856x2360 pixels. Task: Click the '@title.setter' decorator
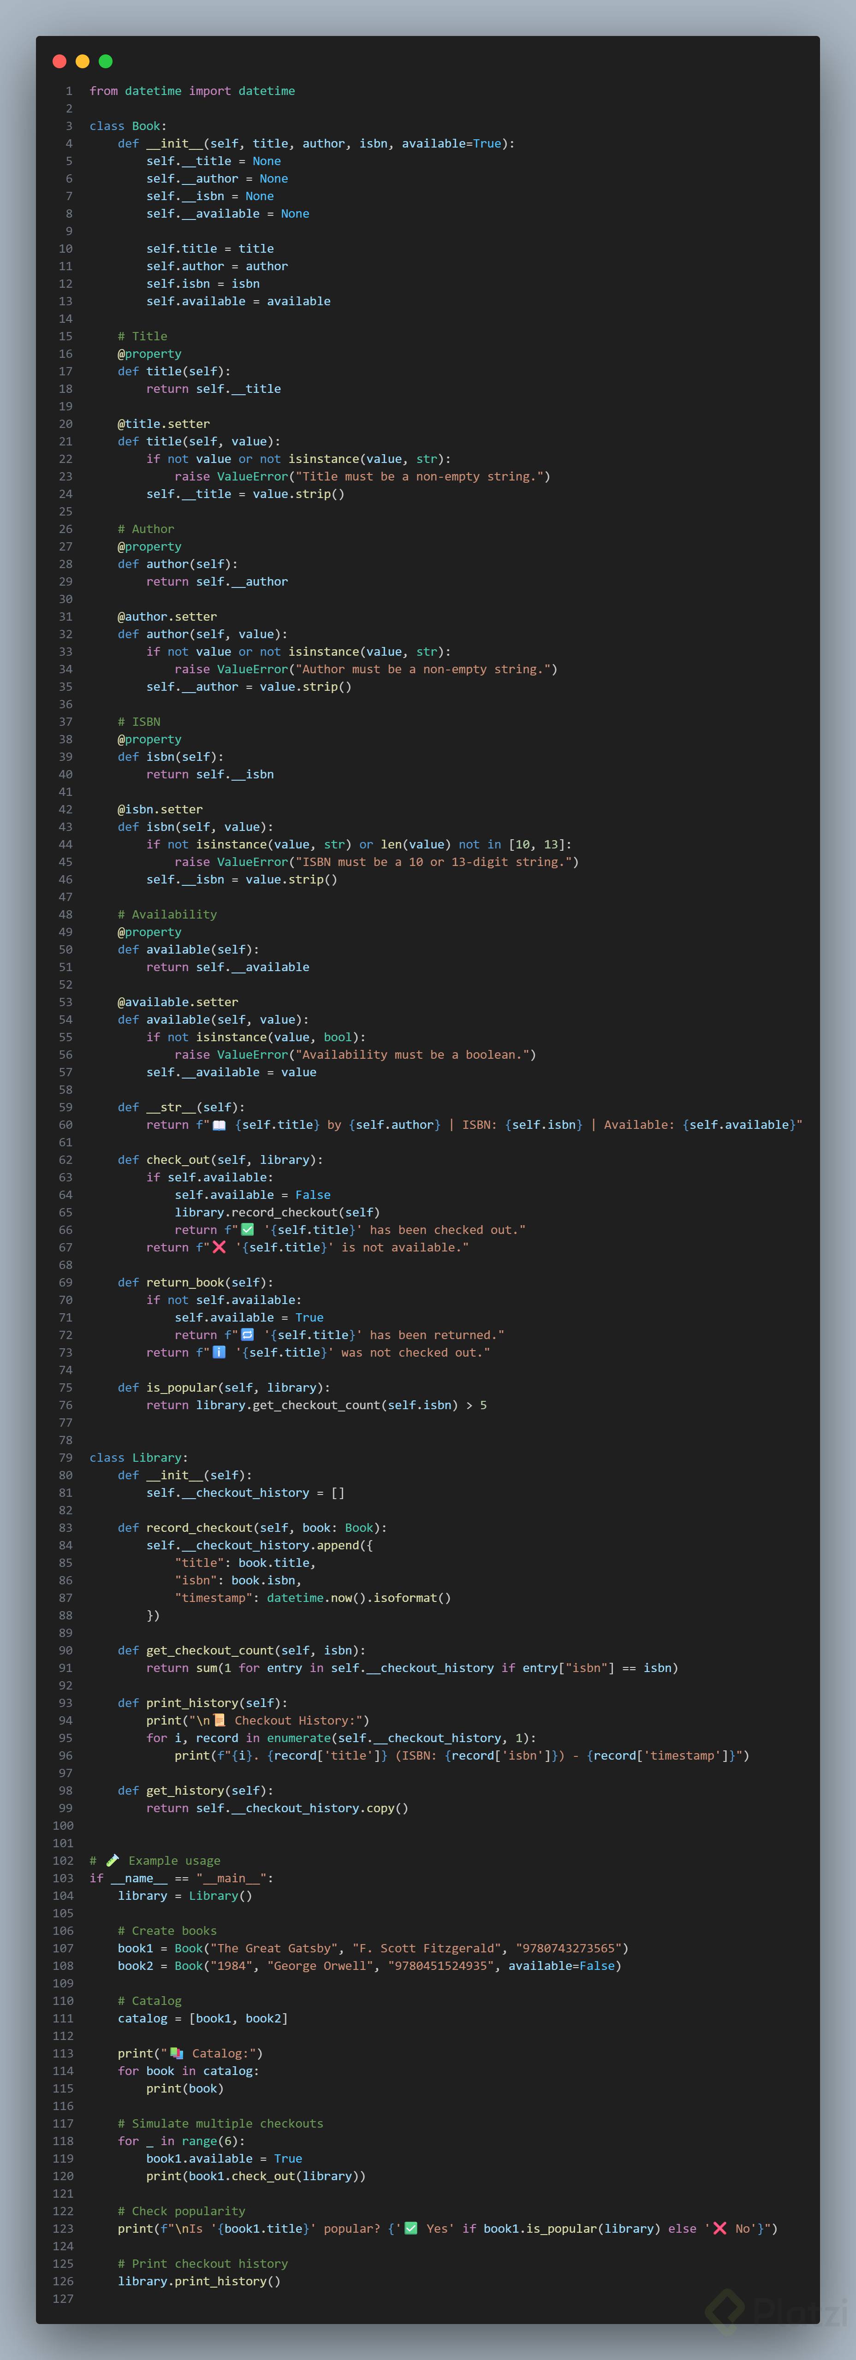point(164,424)
